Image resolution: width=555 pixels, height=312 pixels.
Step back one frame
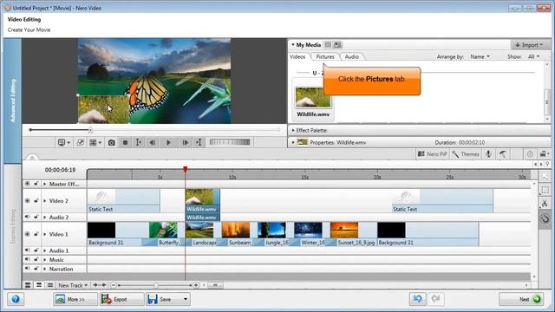(x=153, y=142)
